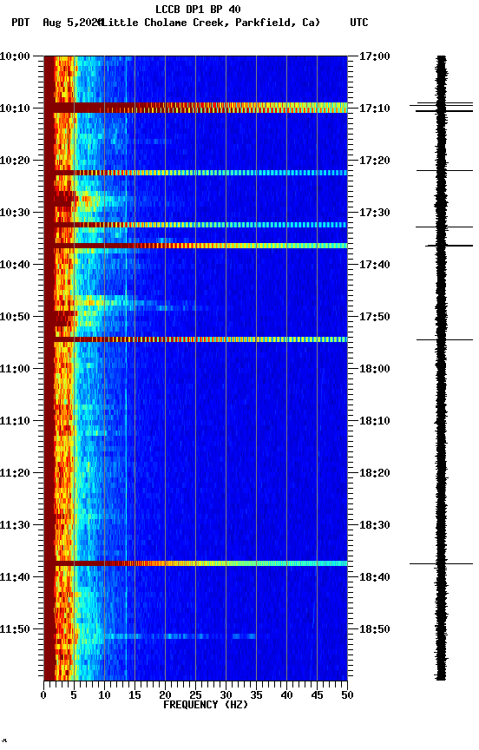
Task: Click the '18:10' UTC time label
Action: (x=374, y=421)
